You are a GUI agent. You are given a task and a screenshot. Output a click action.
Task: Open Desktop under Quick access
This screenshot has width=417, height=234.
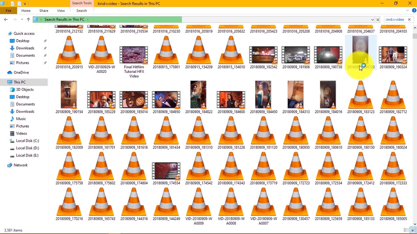click(x=23, y=41)
